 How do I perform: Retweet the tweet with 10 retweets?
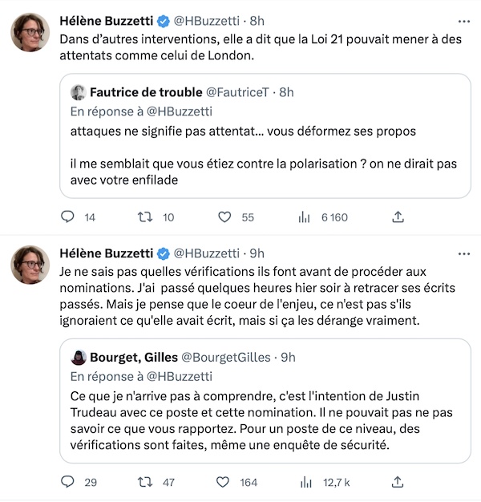coord(145,217)
